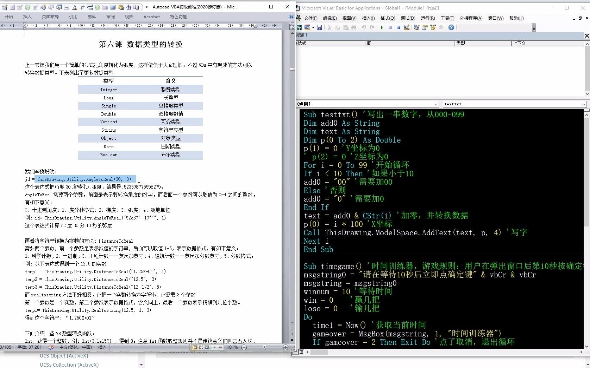Save the VBA project
Screen dimensions: 590x368
pyautogui.click(x=320, y=27)
